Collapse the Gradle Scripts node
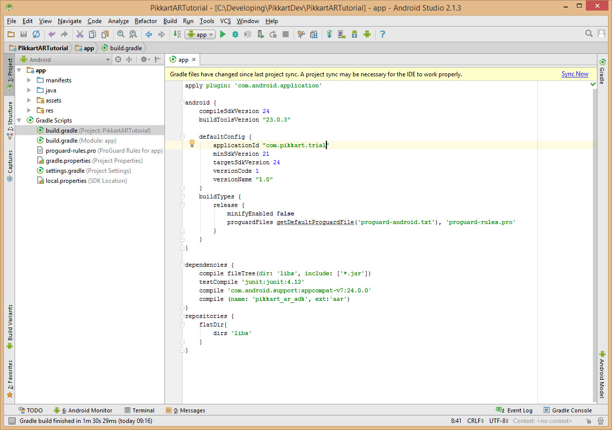The height and width of the screenshot is (430, 612). [x=19, y=121]
